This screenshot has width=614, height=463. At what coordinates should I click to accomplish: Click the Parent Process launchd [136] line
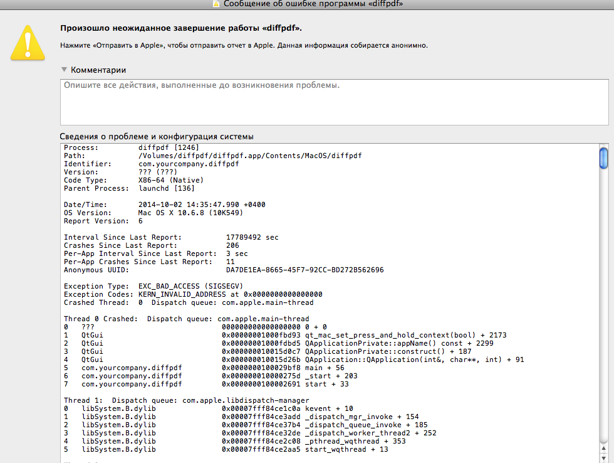(x=129, y=188)
